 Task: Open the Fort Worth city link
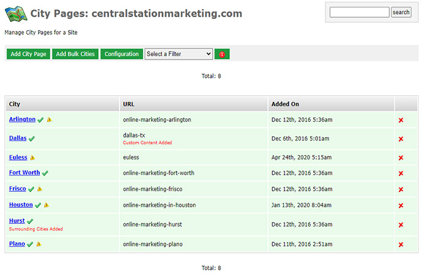25,172
